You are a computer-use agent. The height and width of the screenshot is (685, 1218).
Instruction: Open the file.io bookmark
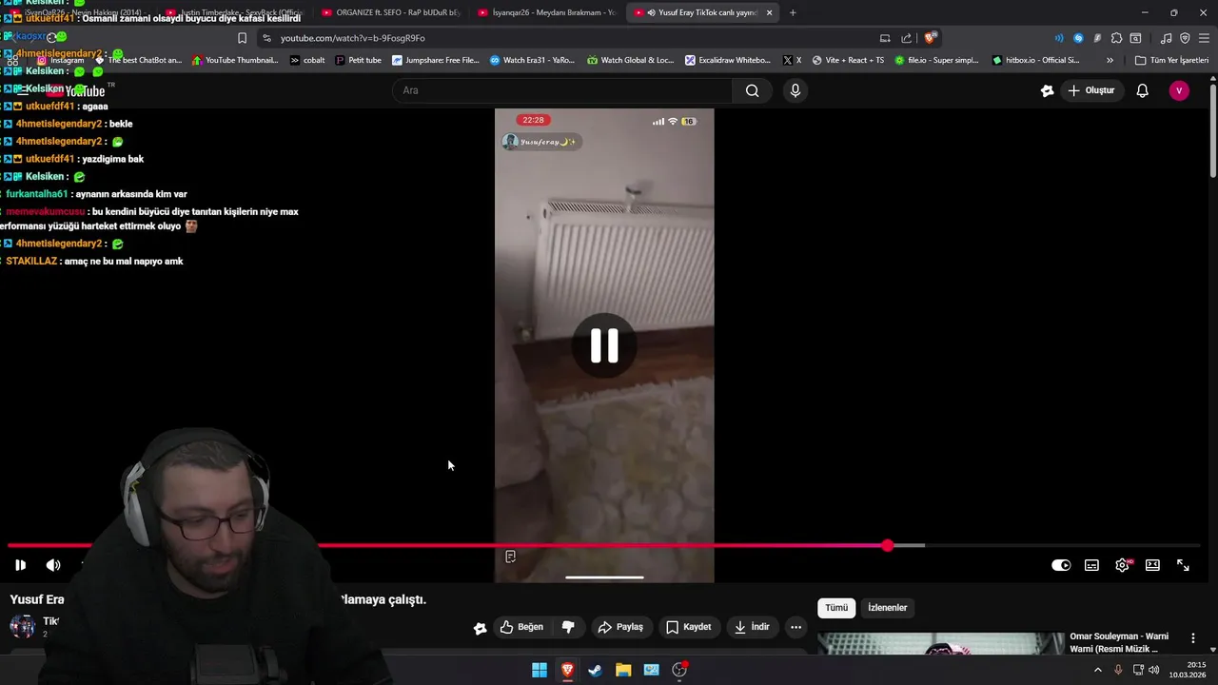pyautogui.click(x=936, y=60)
